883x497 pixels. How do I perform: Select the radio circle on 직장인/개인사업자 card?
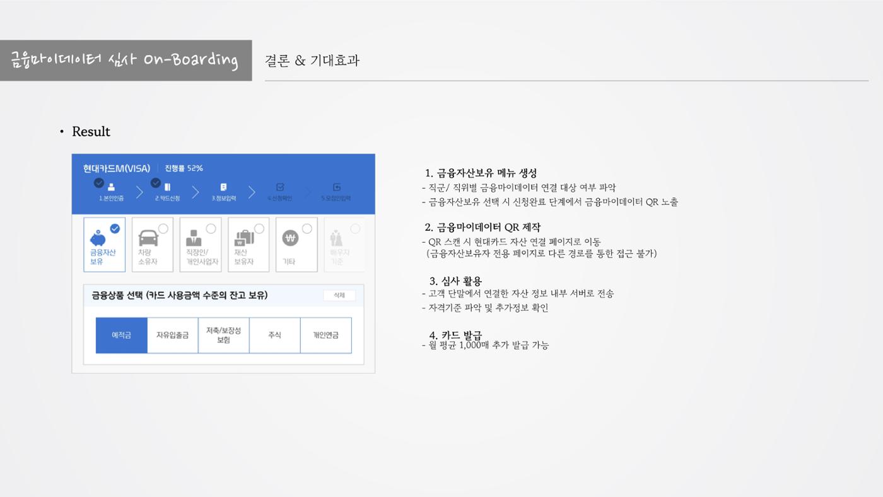point(211,228)
